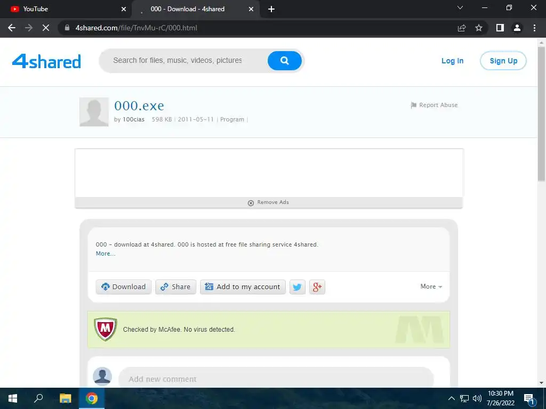Click the 598 KB file size text
The image size is (546, 409).
point(162,119)
